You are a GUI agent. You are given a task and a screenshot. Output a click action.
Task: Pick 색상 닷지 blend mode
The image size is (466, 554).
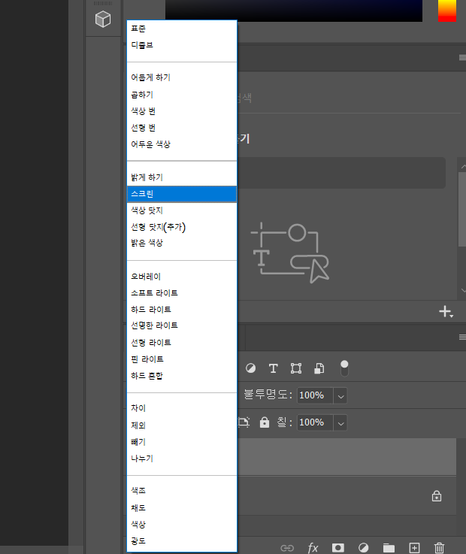coord(182,210)
